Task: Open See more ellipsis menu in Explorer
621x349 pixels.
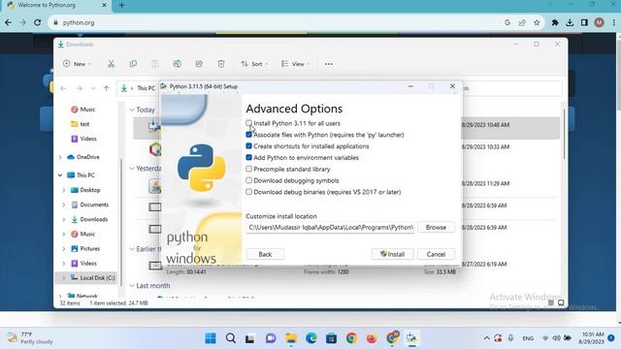Action: click(x=329, y=64)
